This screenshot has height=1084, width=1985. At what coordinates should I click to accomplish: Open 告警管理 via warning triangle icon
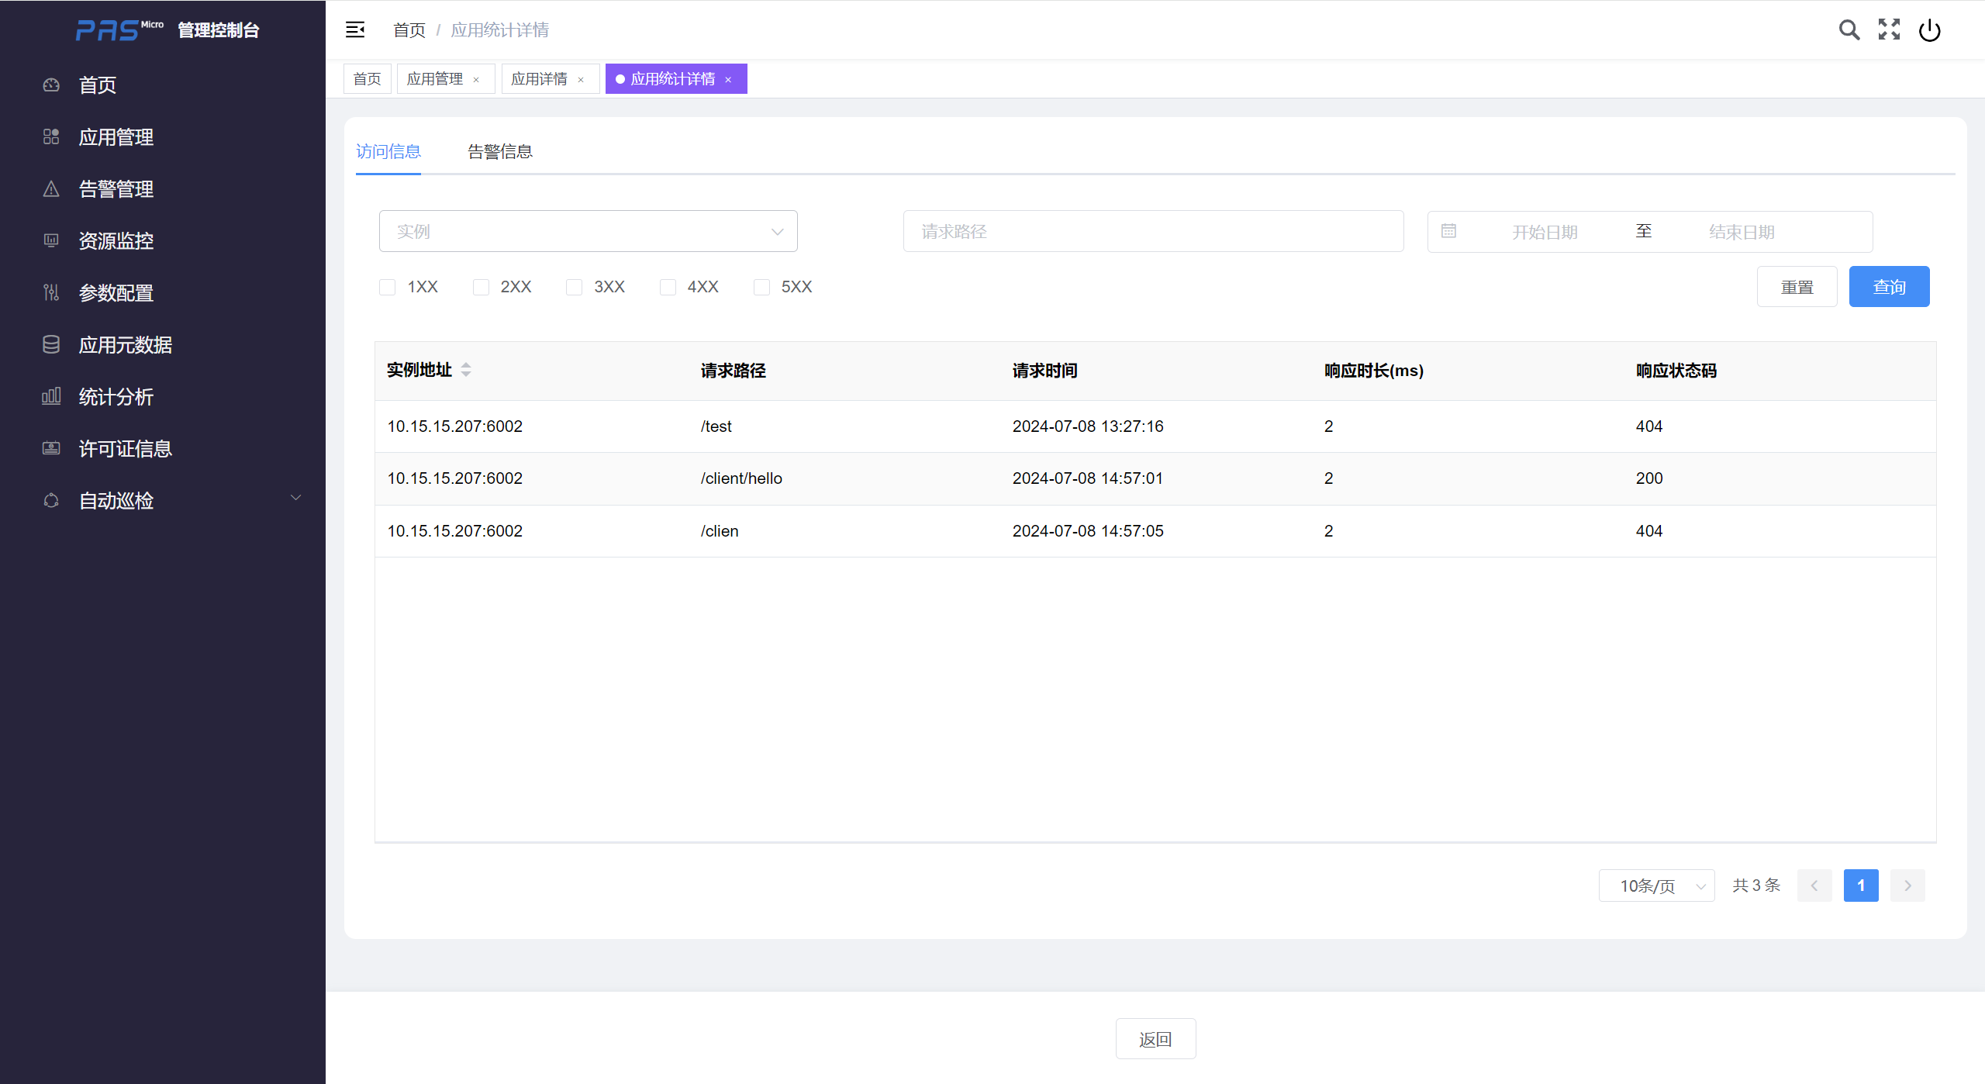pyautogui.click(x=51, y=188)
